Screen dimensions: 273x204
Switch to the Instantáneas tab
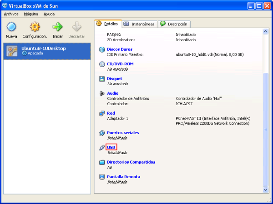pyautogui.click(x=139, y=24)
